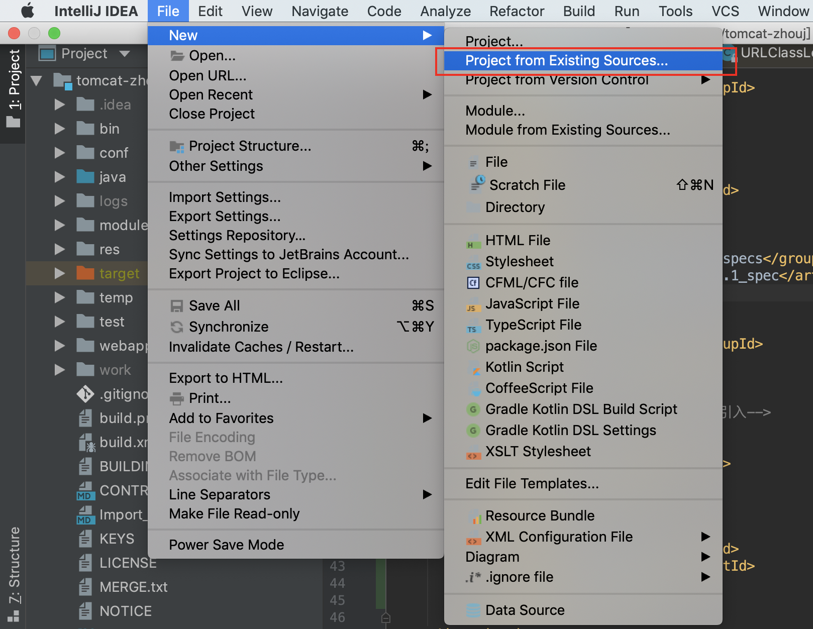Click line 44 in editor gutter
The image size is (813, 629).
[337, 583]
